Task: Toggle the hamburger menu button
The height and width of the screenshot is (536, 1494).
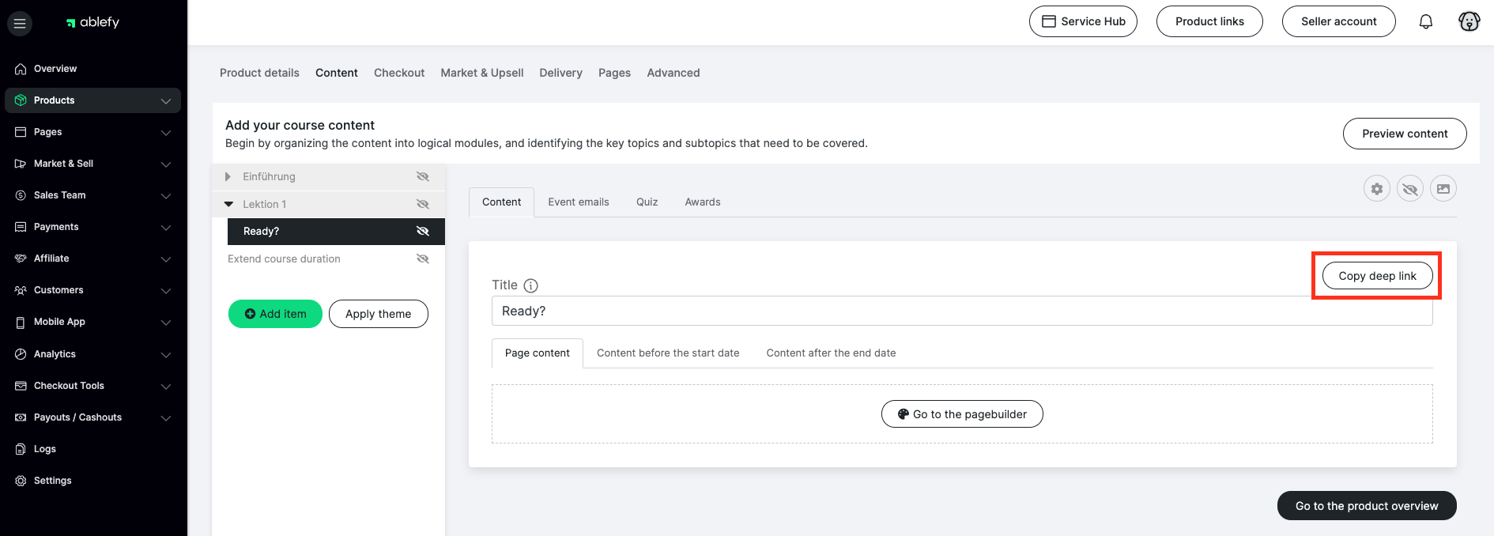Action: pos(20,23)
